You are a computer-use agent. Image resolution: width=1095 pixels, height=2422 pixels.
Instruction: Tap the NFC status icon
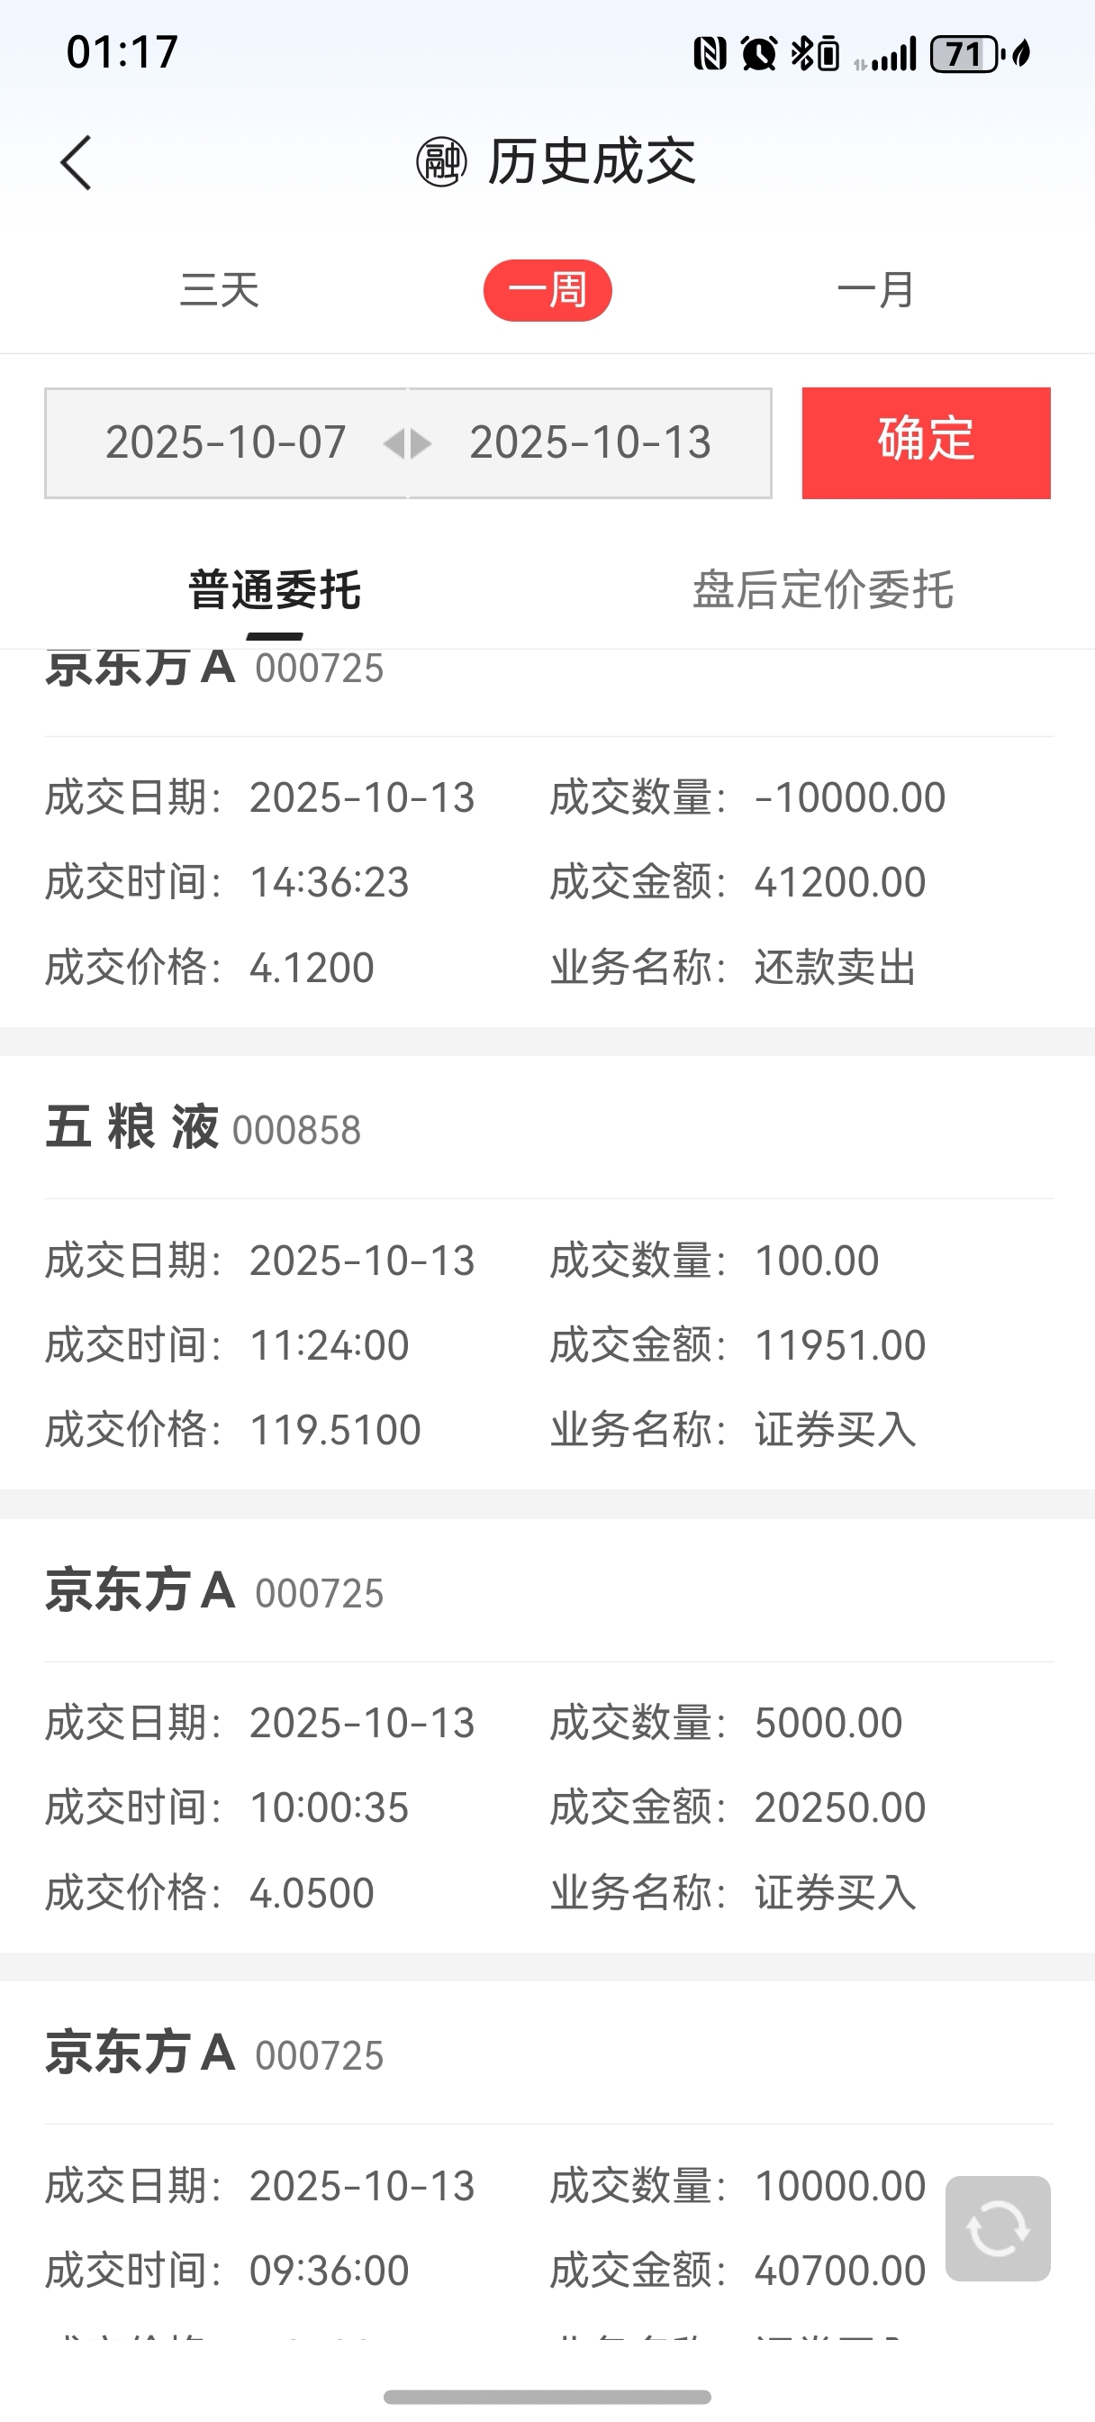[x=710, y=53]
